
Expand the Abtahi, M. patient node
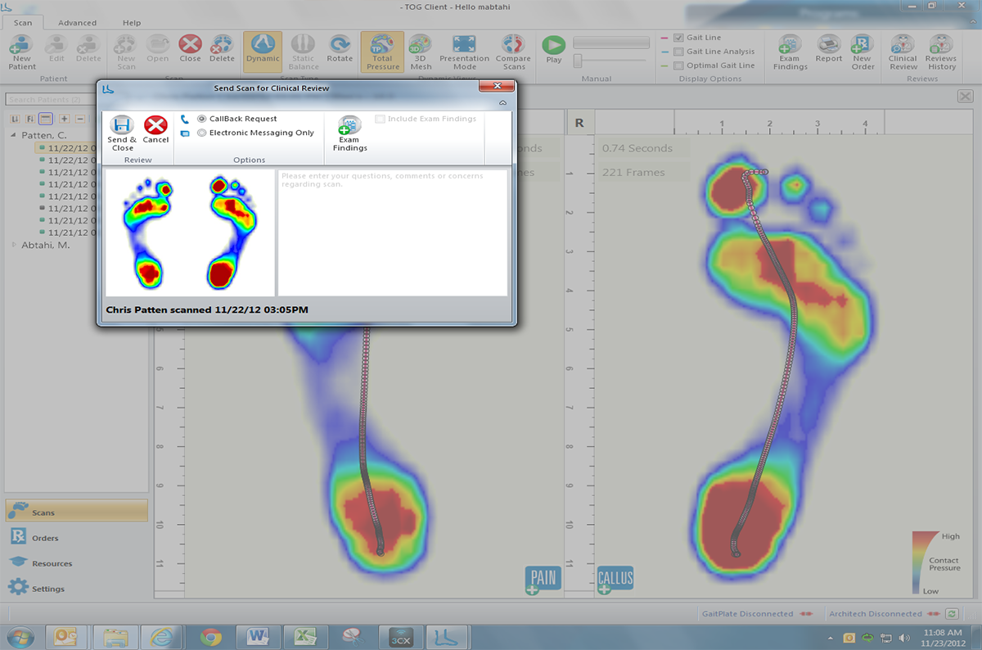point(13,245)
